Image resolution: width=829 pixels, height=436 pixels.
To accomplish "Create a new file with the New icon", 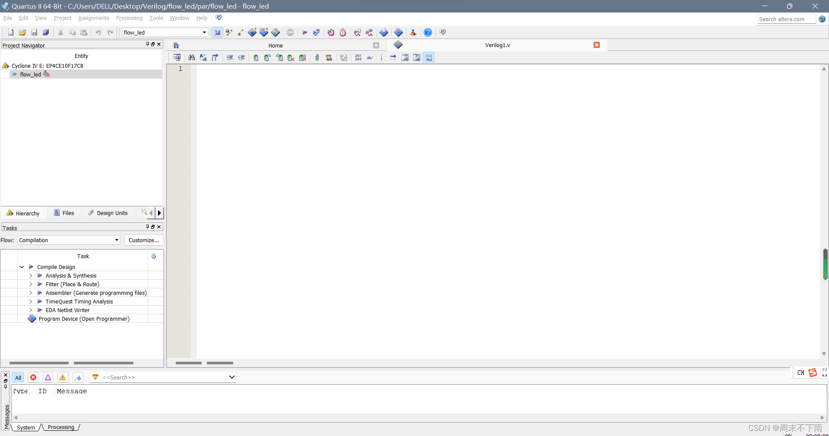I will (x=11, y=32).
